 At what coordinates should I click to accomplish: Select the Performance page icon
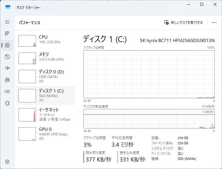pos(7,45)
